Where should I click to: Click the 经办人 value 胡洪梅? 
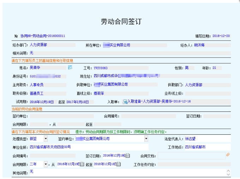pos(199,45)
